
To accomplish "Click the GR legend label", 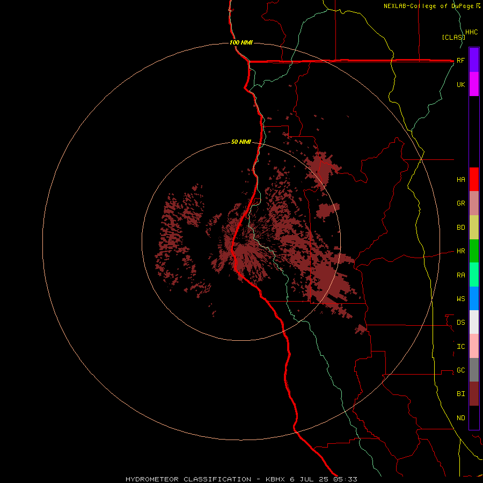I will click(x=460, y=203).
